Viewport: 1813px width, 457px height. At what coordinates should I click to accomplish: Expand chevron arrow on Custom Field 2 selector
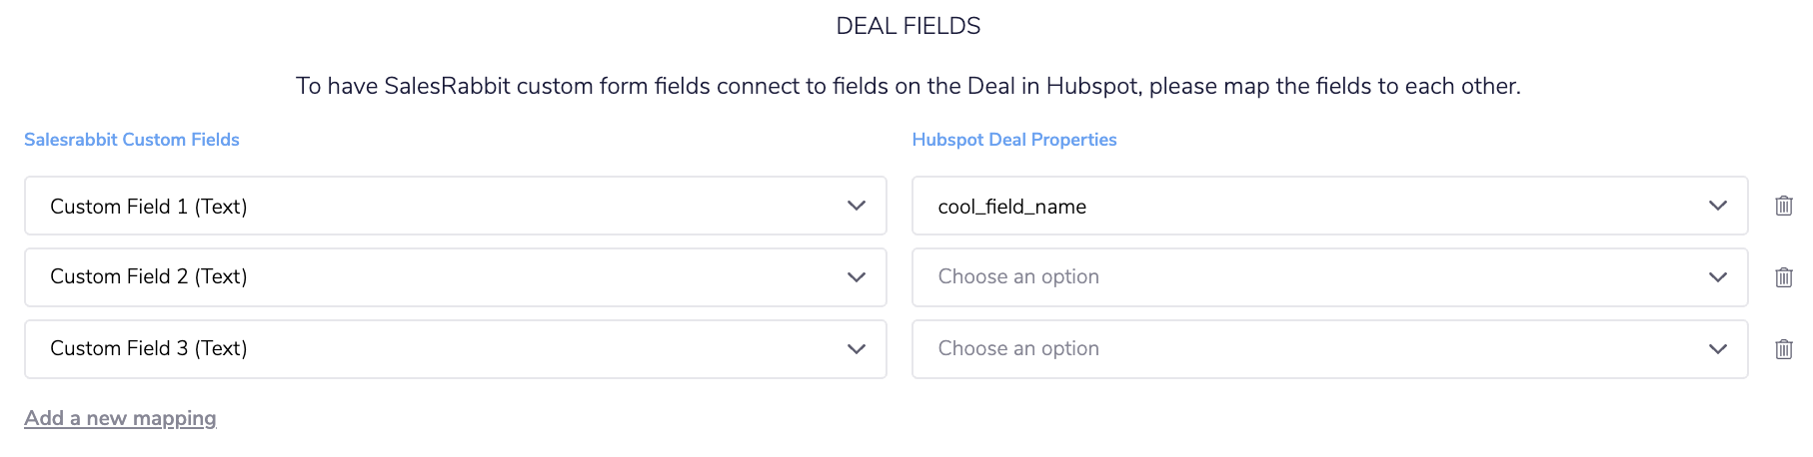pyautogui.click(x=857, y=277)
